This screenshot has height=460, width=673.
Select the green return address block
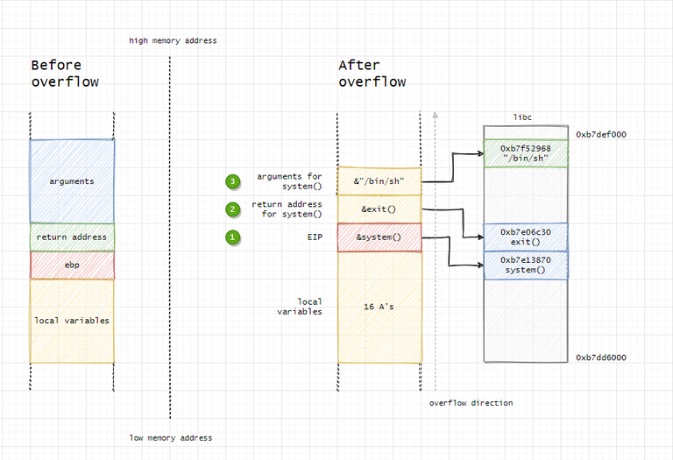point(72,237)
